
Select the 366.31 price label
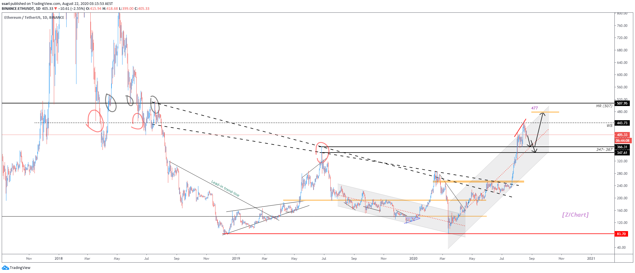tap(622, 147)
